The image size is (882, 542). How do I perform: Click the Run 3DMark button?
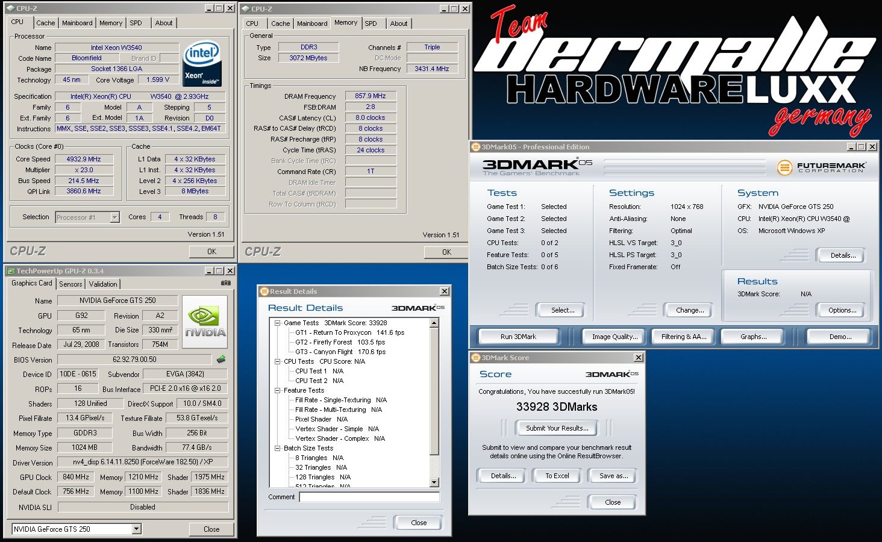(518, 337)
